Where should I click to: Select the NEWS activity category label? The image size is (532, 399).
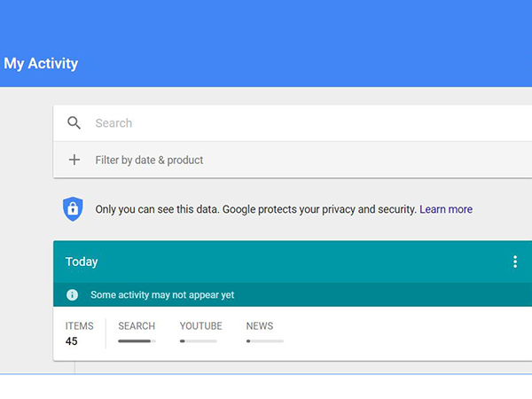coord(260,326)
